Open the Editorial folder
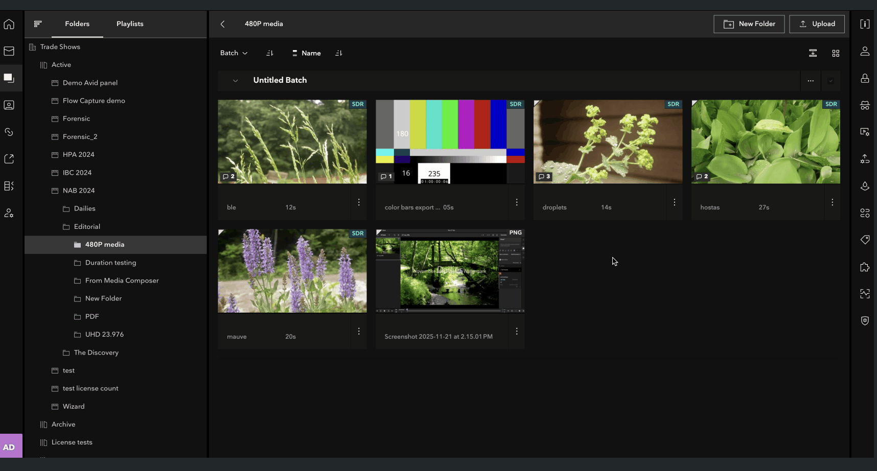Screen dimensions: 877x471 [87, 227]
